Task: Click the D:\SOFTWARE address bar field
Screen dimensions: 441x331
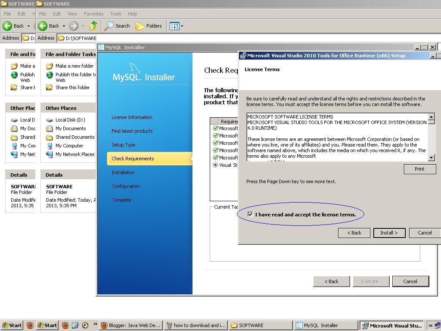Action: tap(249, 38)
